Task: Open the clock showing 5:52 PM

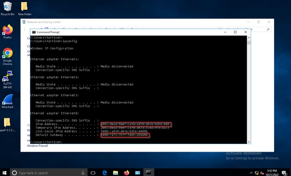Action: pyautogui.click(x=272, y=173)
